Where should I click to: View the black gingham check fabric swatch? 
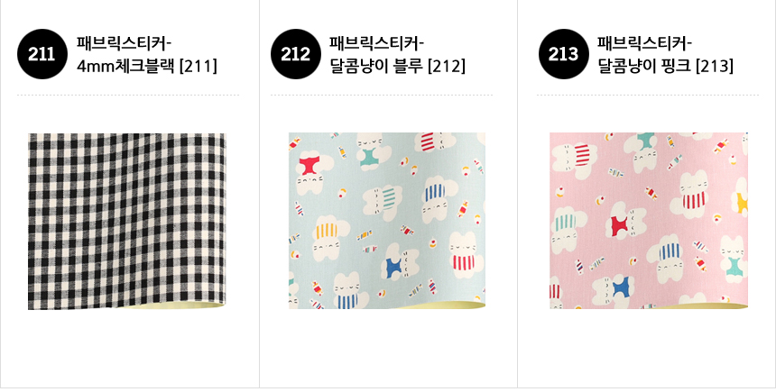pyautogui.click(x=126, y=221)
